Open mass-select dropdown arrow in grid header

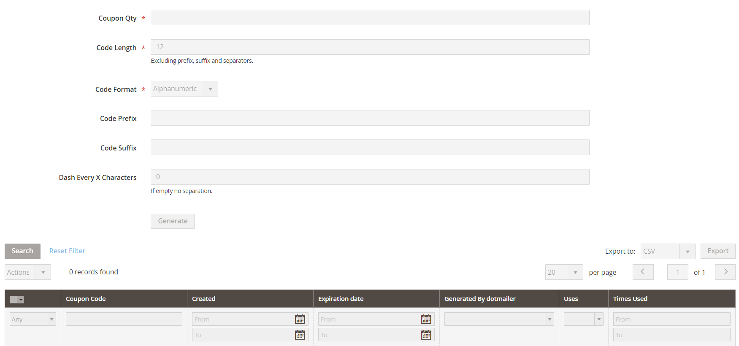[21, 299]
